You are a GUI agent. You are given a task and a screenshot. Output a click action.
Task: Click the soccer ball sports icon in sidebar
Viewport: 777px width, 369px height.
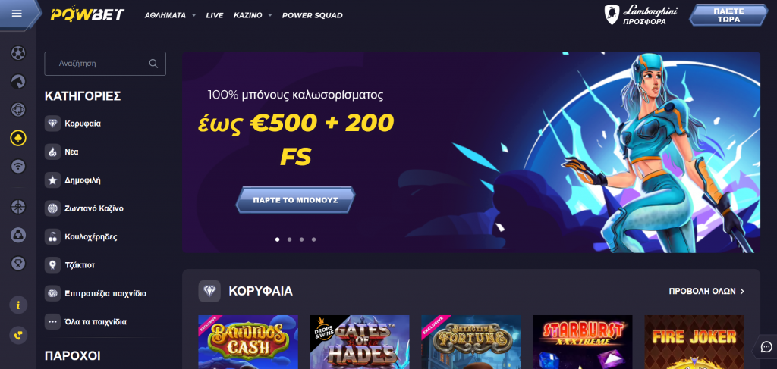(x=18, y=53)
